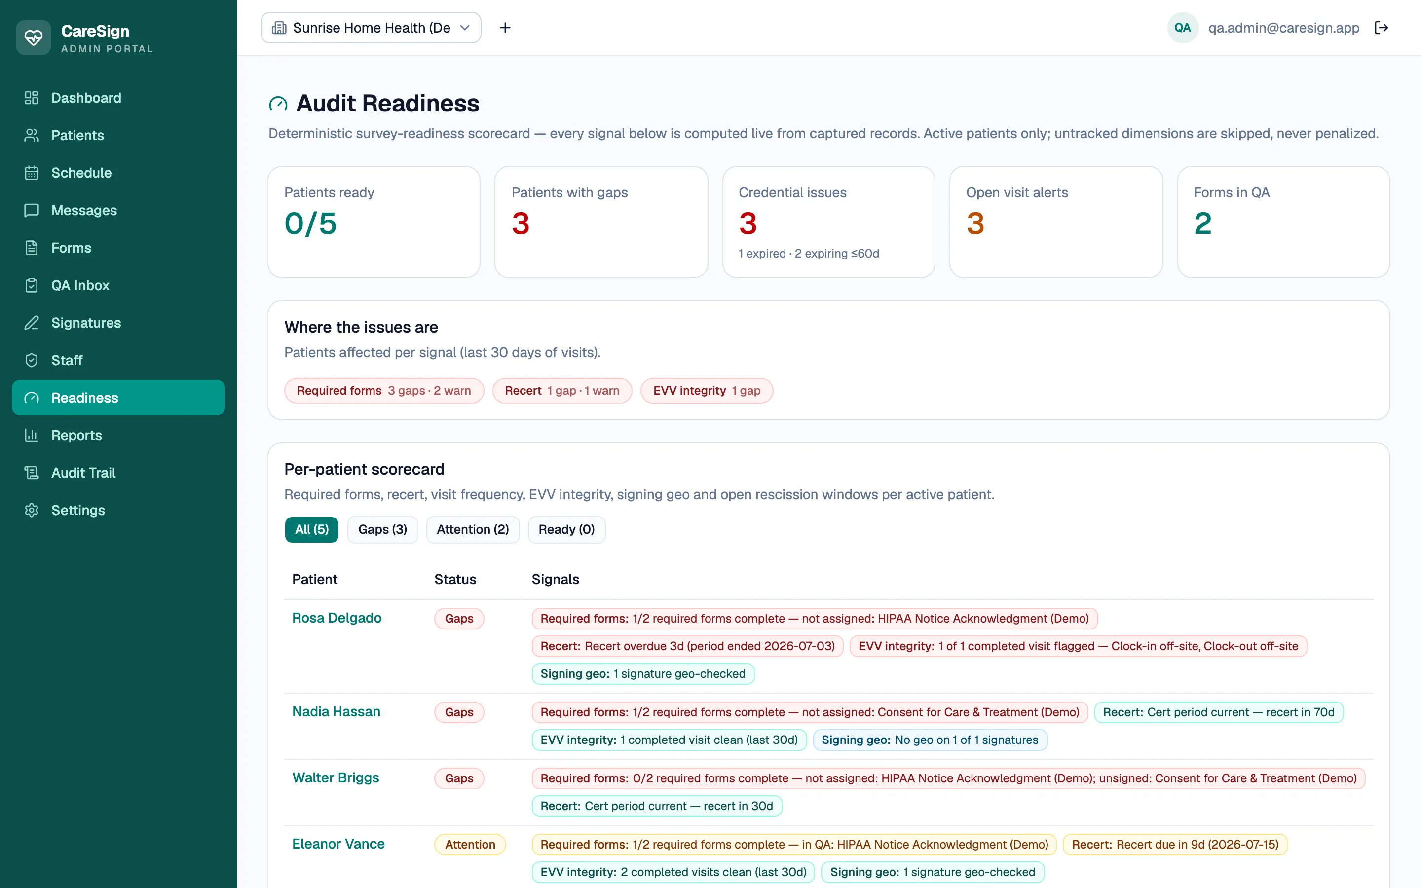Go to the Patients page
The image size is (1421, 888).
118,135
